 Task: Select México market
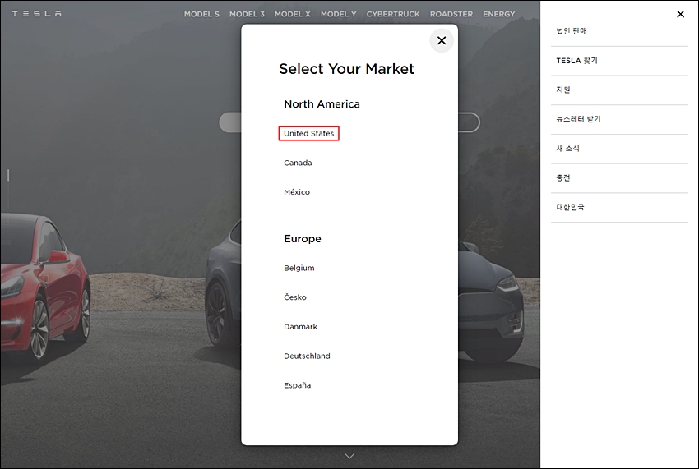click(x=297, y=192)
